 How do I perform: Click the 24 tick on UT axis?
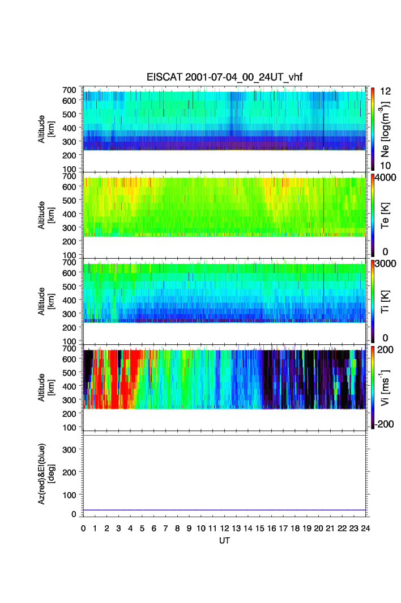pos(365,528)
